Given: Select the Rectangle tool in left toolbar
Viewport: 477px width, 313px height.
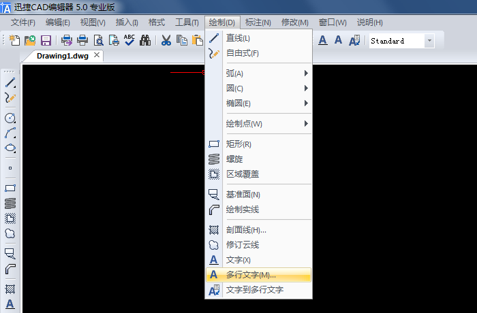Looking at the screenshot, I should (x=10, y=188).
